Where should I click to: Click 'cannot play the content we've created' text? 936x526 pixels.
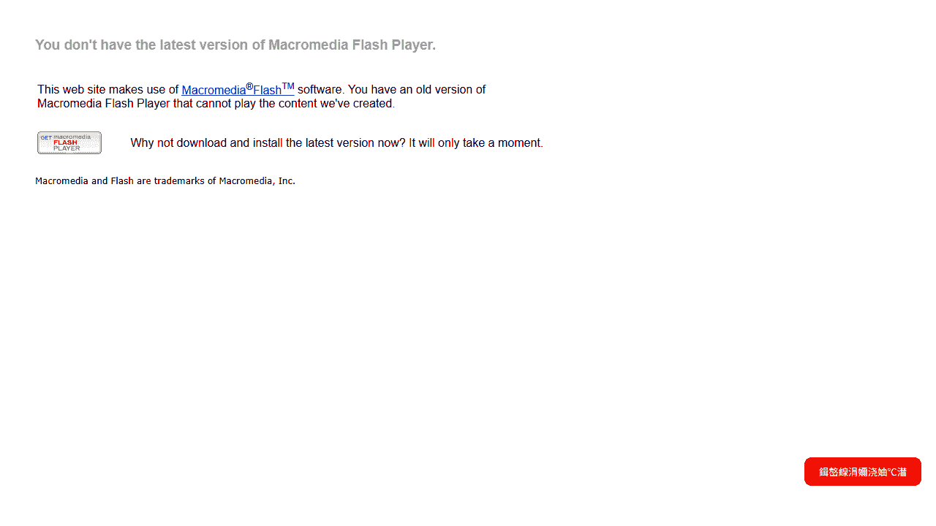(295, 104)
